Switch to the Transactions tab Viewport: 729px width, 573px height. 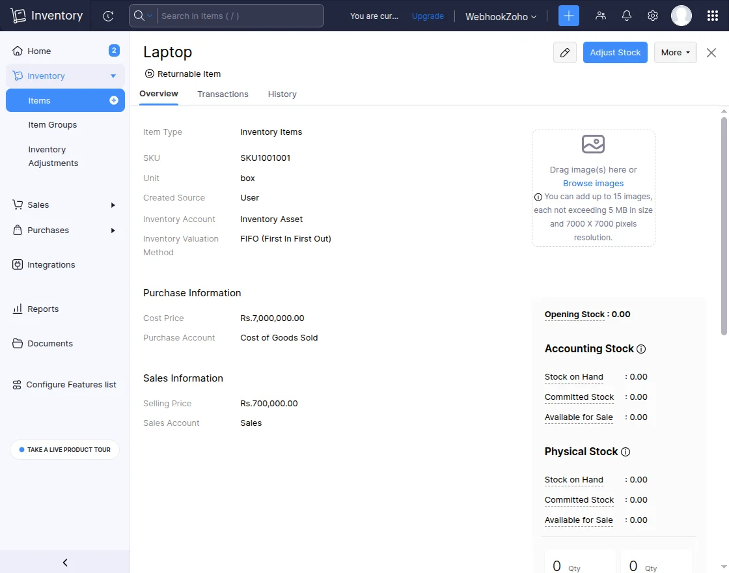pos(223,94)
